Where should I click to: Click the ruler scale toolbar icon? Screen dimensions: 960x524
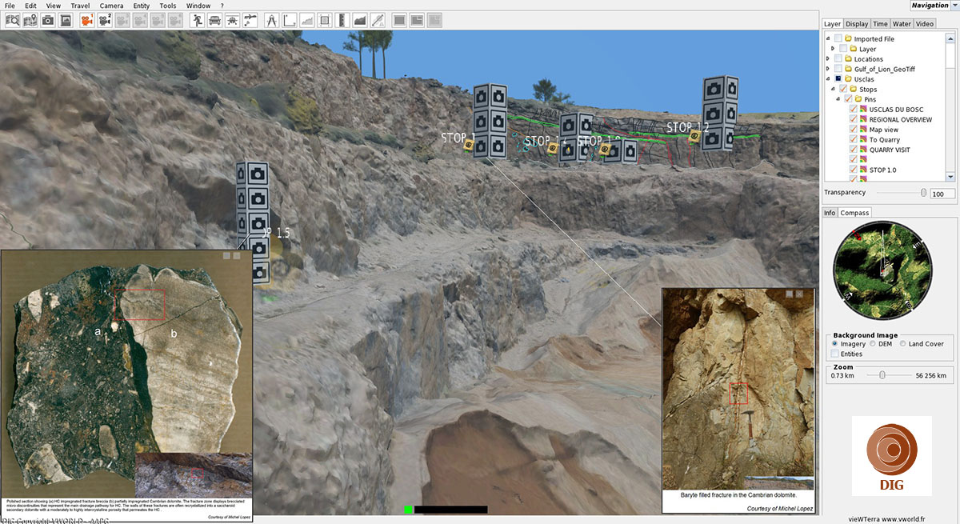pos(342,20)
